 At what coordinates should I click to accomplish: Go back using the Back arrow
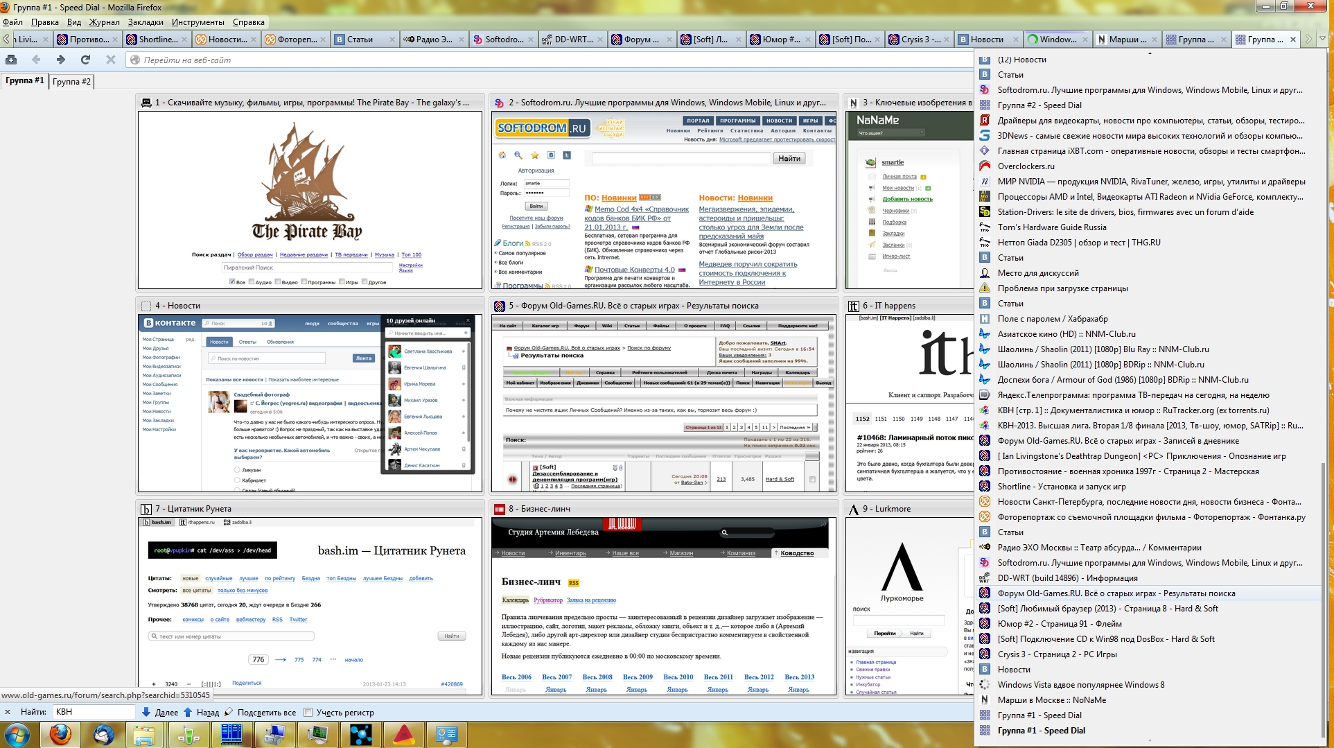pos(36,60)
